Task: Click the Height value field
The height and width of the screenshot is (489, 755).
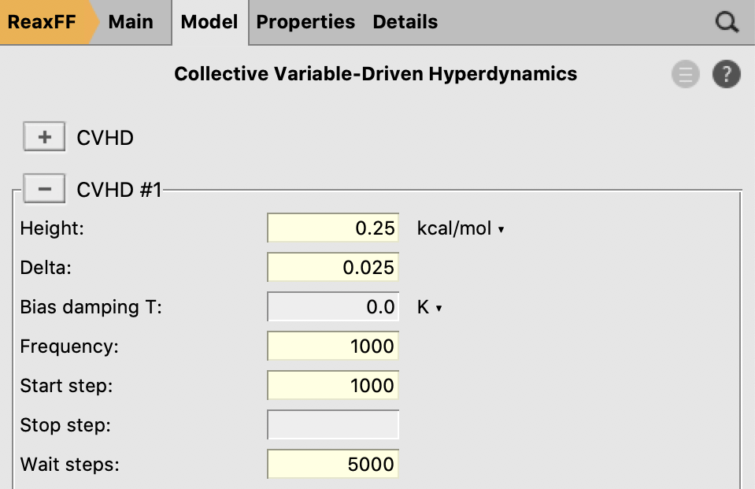Action: coord(332,228)
